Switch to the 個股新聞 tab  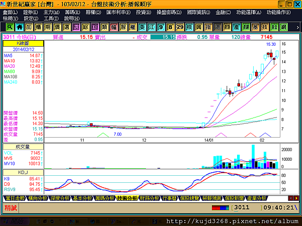(234, 198)
